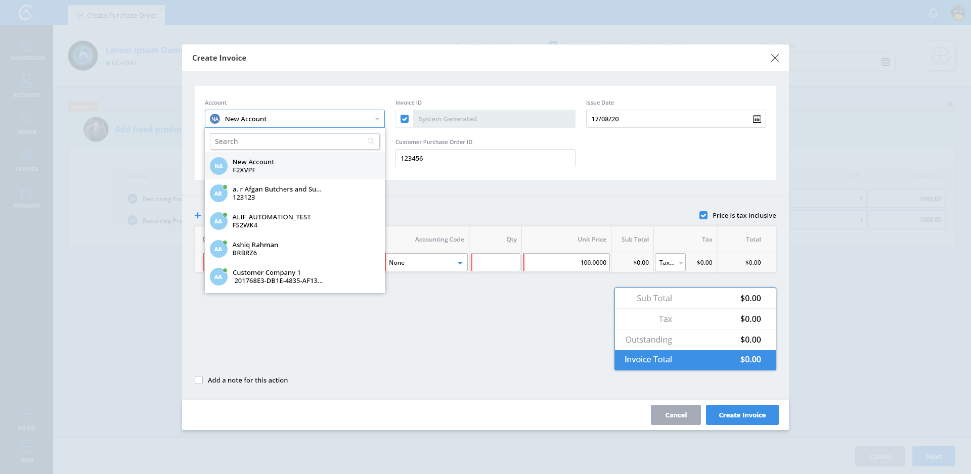The height and width of the screenshot is (474, 971).
Task: Click the Customer Purchase Order ID field
Action: 485,158
